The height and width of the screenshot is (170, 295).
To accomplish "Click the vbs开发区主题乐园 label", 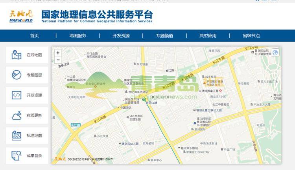I will pos(136,118).
